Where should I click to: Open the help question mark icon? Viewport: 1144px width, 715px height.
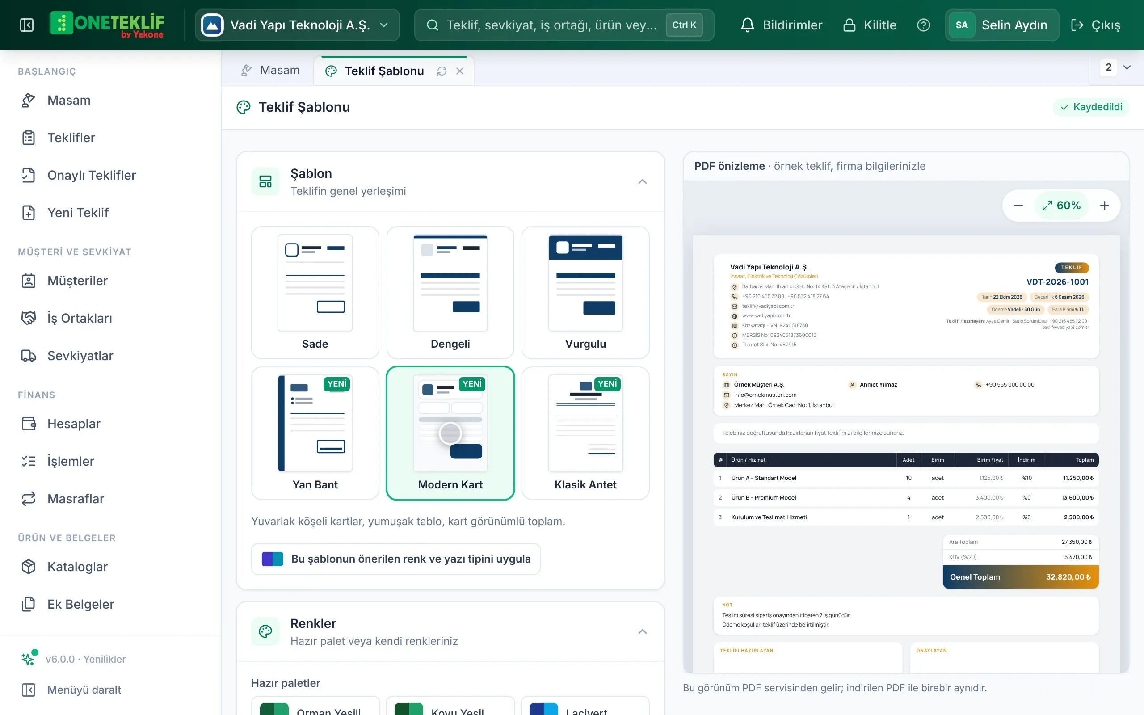(923, 25)
